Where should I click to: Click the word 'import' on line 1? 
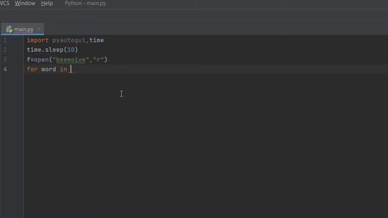coord(38,41)
